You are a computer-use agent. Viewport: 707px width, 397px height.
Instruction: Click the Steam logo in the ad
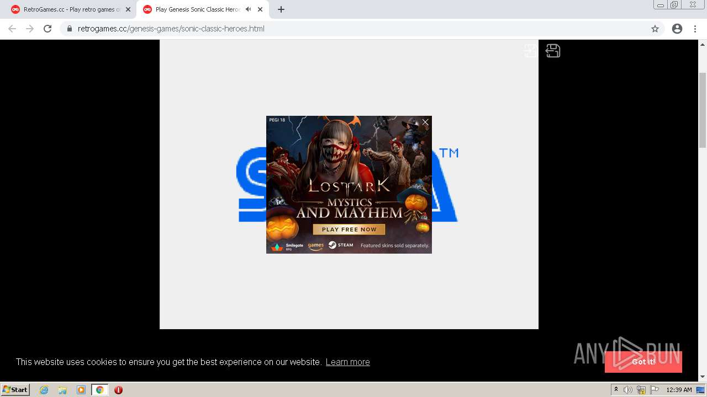(x=341, y=245)
